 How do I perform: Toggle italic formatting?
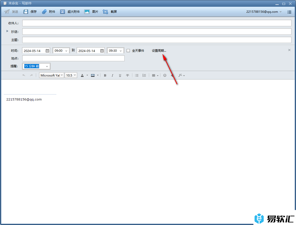113,75
